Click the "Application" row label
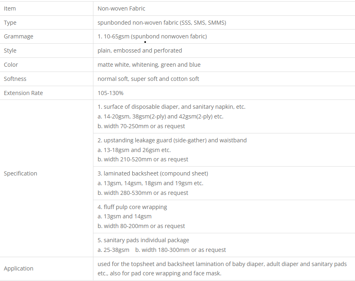The height and width of the screenshot is (281, 355). click(19, 268)
